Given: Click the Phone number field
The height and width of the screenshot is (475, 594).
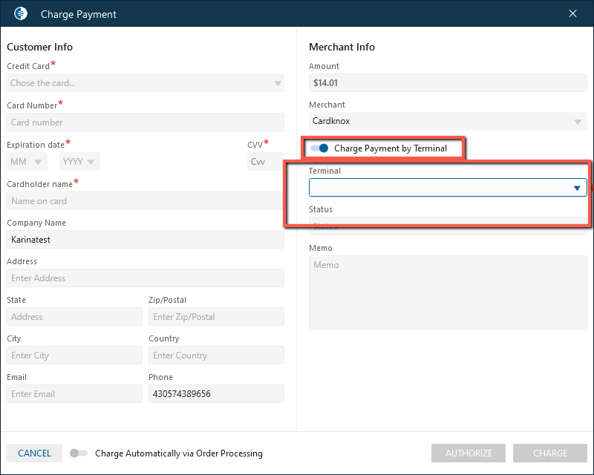Looking at the screenshot, I should tap(216, 394).
